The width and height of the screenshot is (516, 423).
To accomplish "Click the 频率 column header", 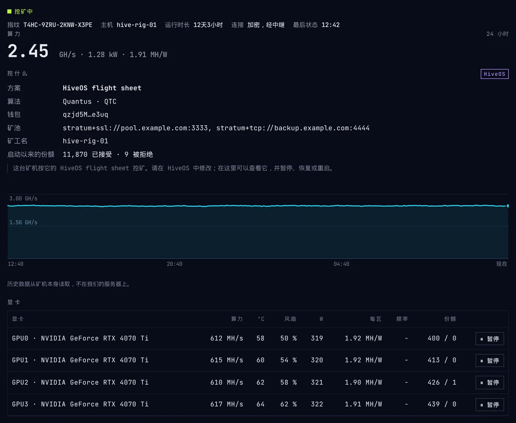I will [402, 319].
